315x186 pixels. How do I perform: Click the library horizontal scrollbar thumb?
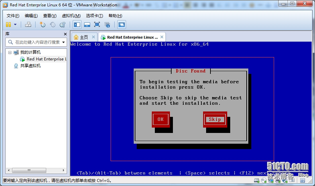click(x=29, y=170)
